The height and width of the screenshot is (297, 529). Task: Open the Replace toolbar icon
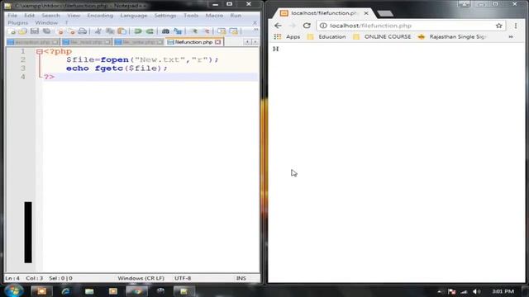[178, 31]
